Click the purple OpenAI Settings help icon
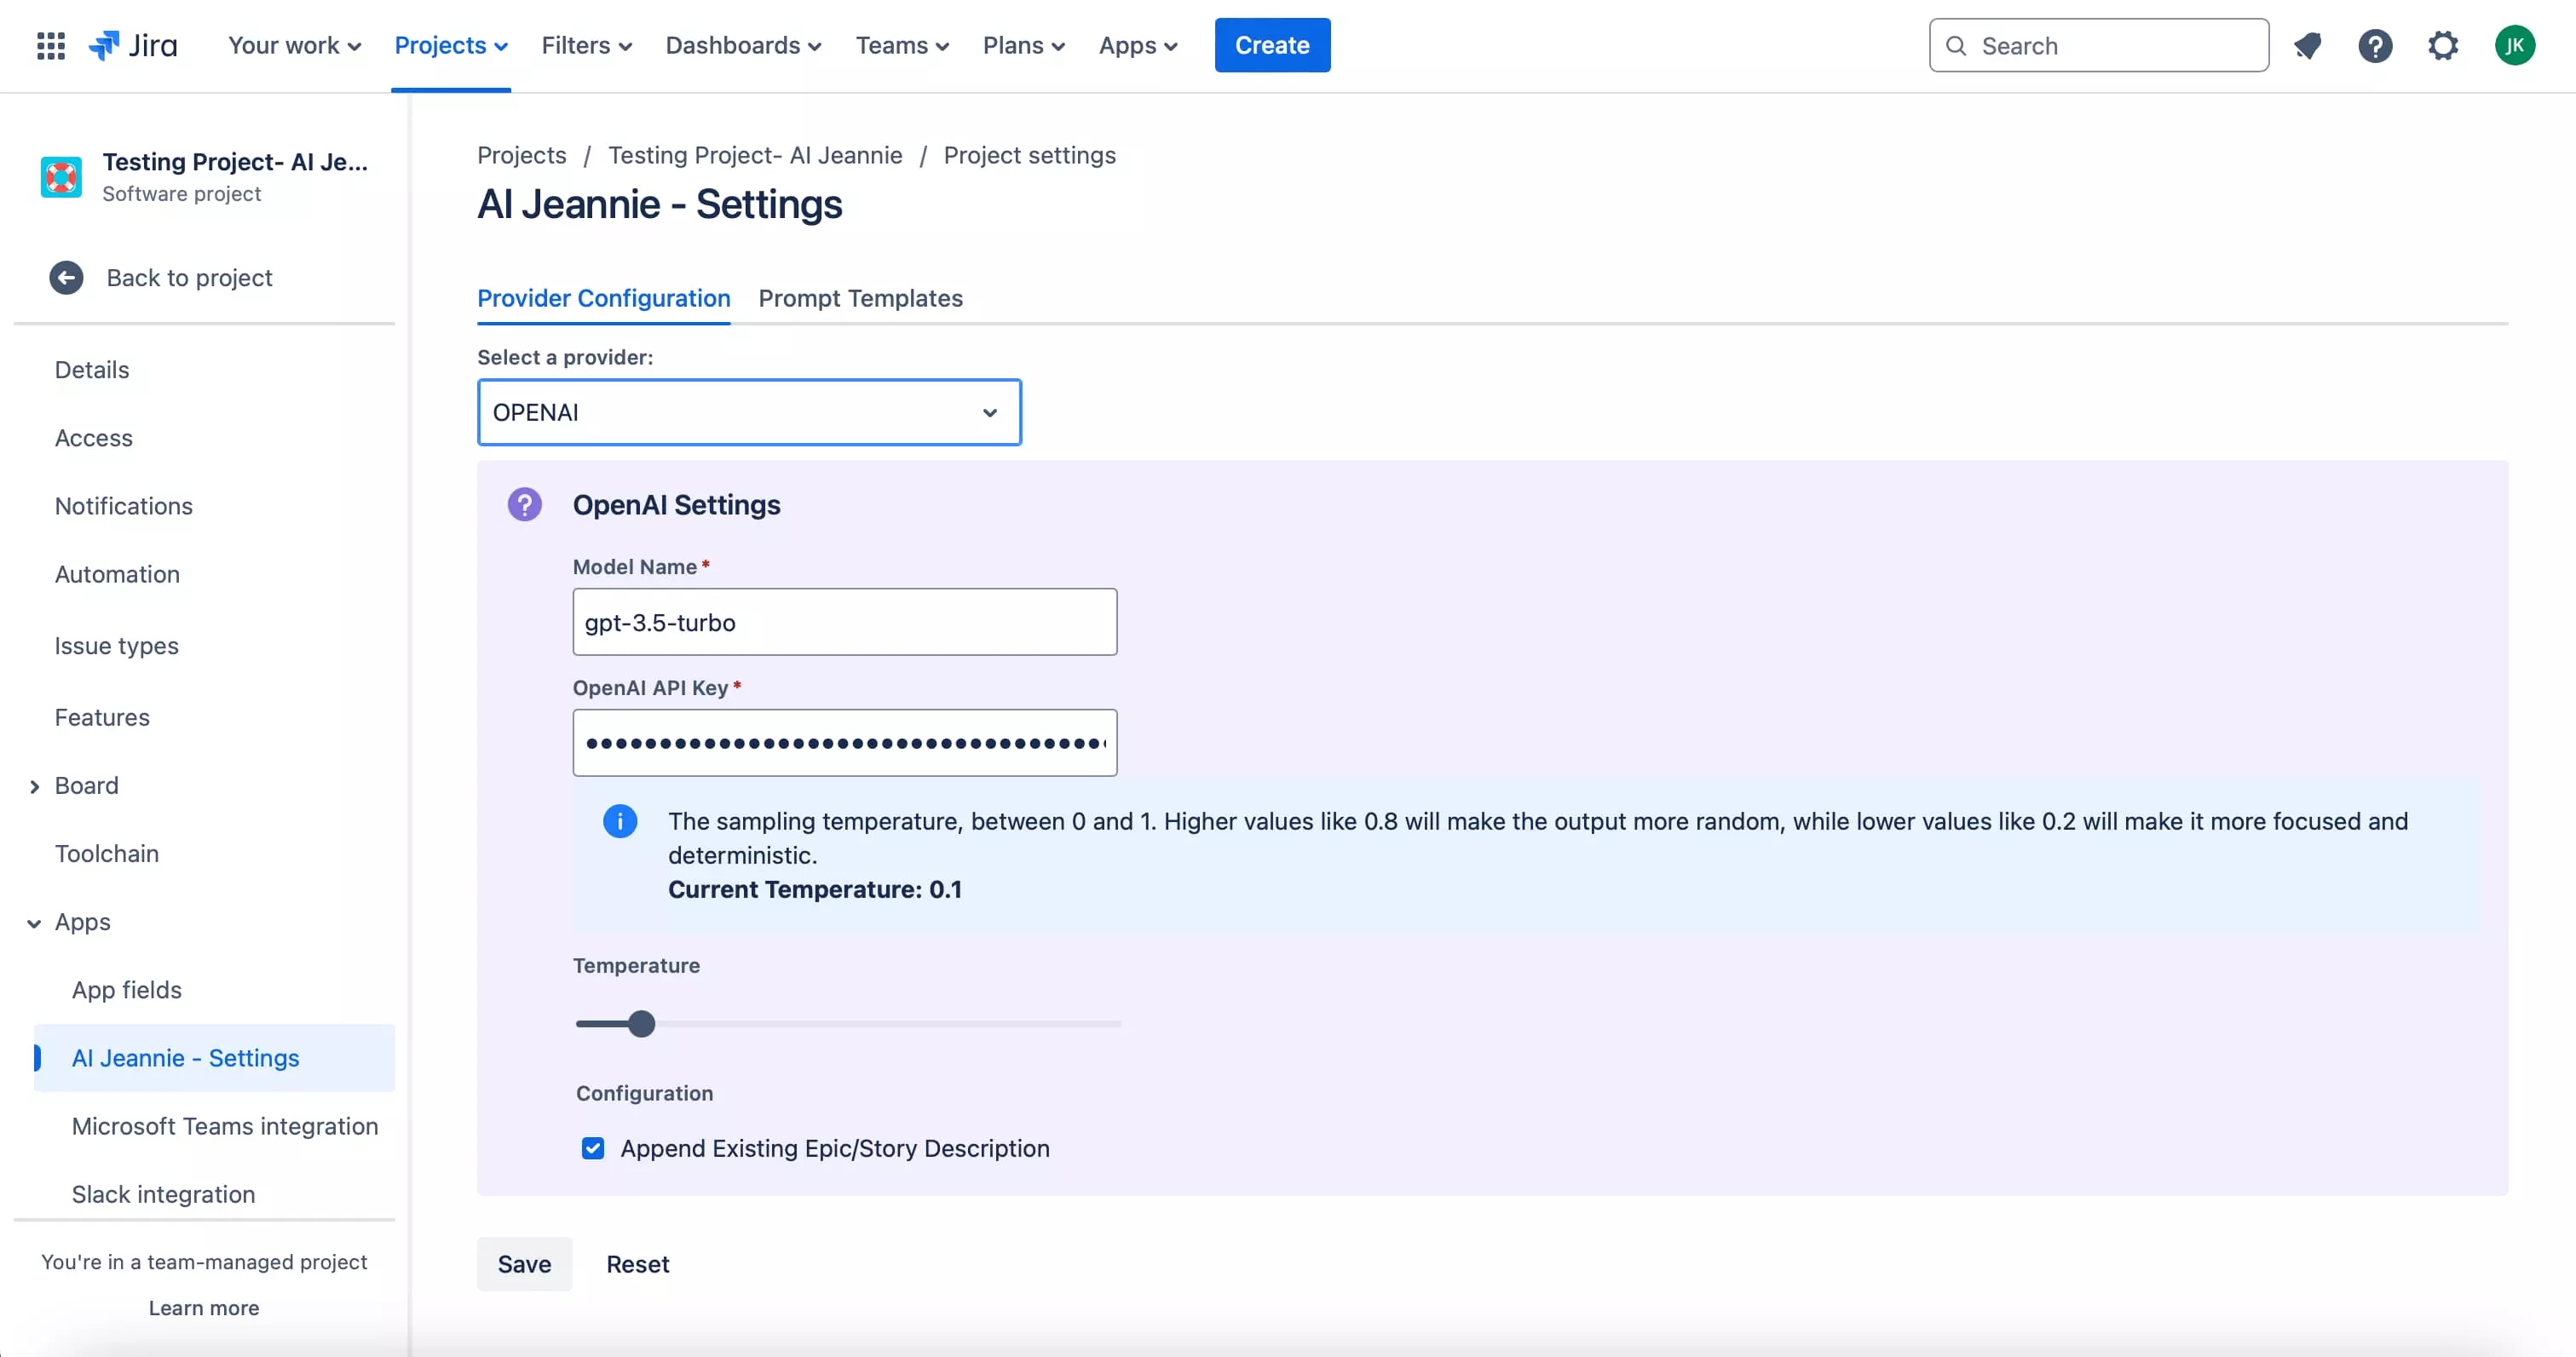Screen dimensions: 2576x1357 pyautogui.click(x=524, y=505)
